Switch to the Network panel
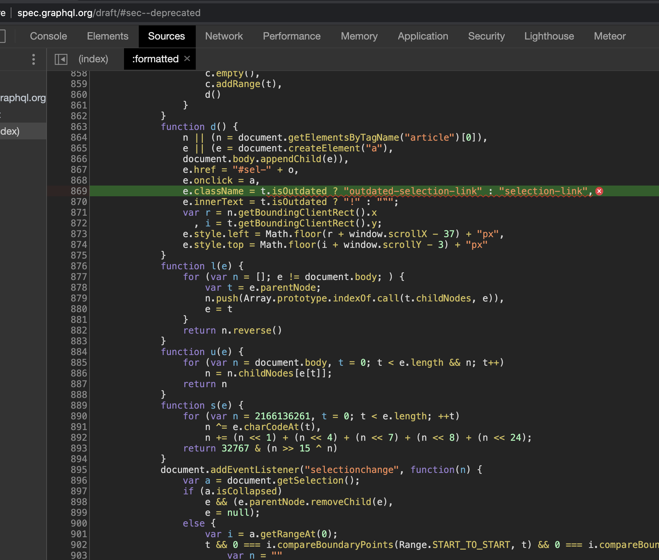 pyautogui.click(x=224, y=36)
